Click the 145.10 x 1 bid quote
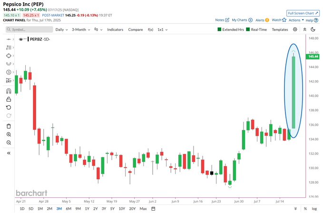Viewport: 323px width, 213px height. click(12, 15)
